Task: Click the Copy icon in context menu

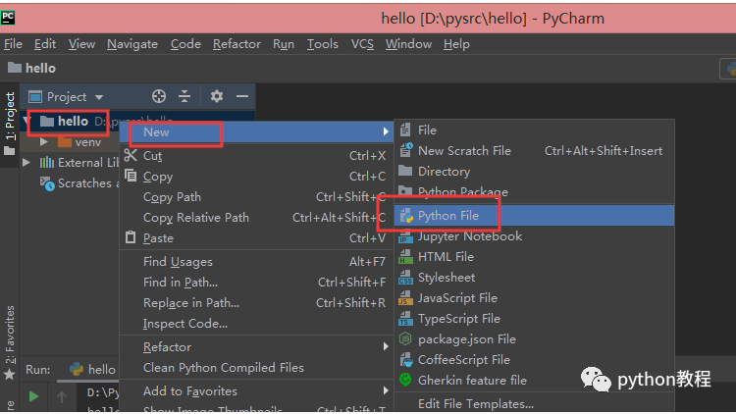Action: (131, 176)
